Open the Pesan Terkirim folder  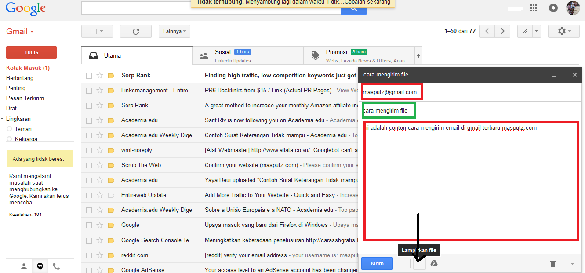tap(25, 98)
